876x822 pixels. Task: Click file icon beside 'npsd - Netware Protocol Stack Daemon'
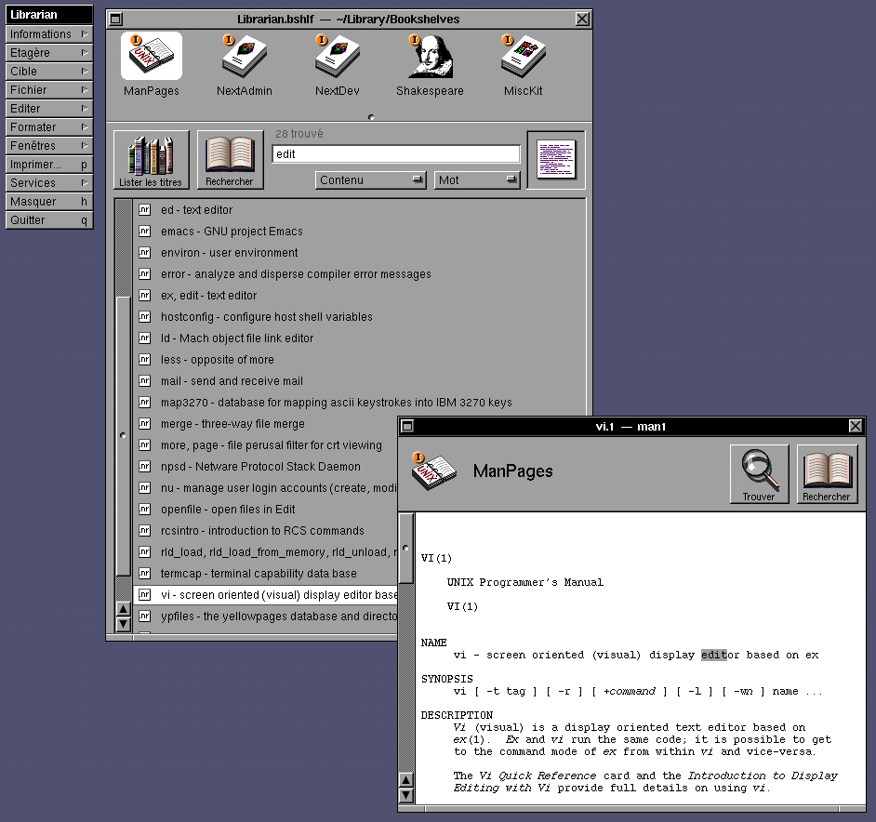pyautogui.click(x=145, y=466)
